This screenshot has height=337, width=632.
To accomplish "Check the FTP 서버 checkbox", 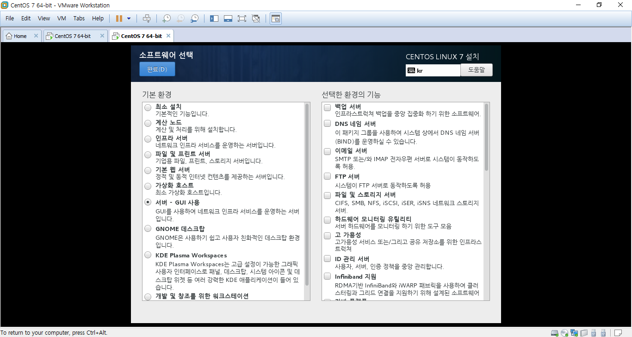I will click(x=327, y=176).
